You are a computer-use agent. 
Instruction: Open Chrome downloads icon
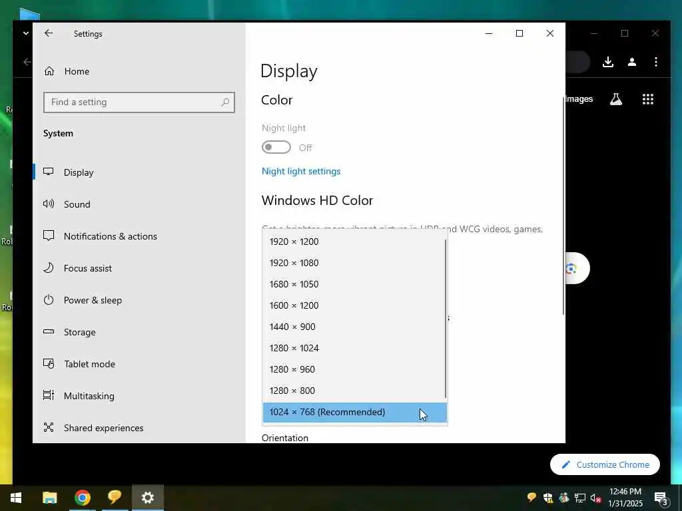click(608, 62)
